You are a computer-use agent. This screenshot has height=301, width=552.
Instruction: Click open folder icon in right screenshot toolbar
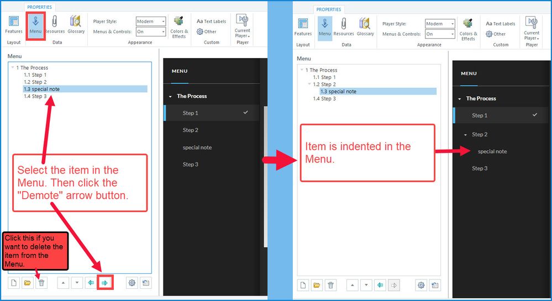pos(317,285)
